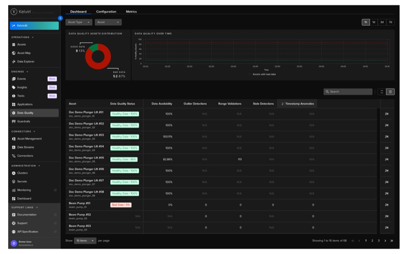Jump to last page
Screen dimensions: 408x254
(x=392, y=241)
